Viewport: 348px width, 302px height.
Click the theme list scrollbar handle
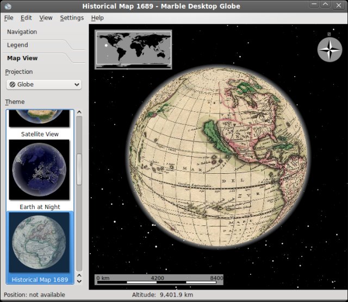point(79,169)
